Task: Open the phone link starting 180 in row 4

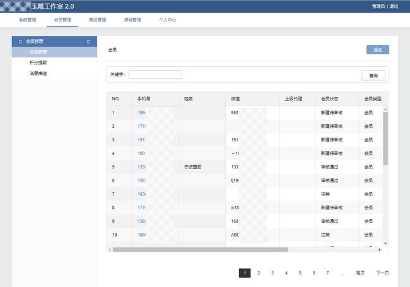Action: click(x=141, y=153)
